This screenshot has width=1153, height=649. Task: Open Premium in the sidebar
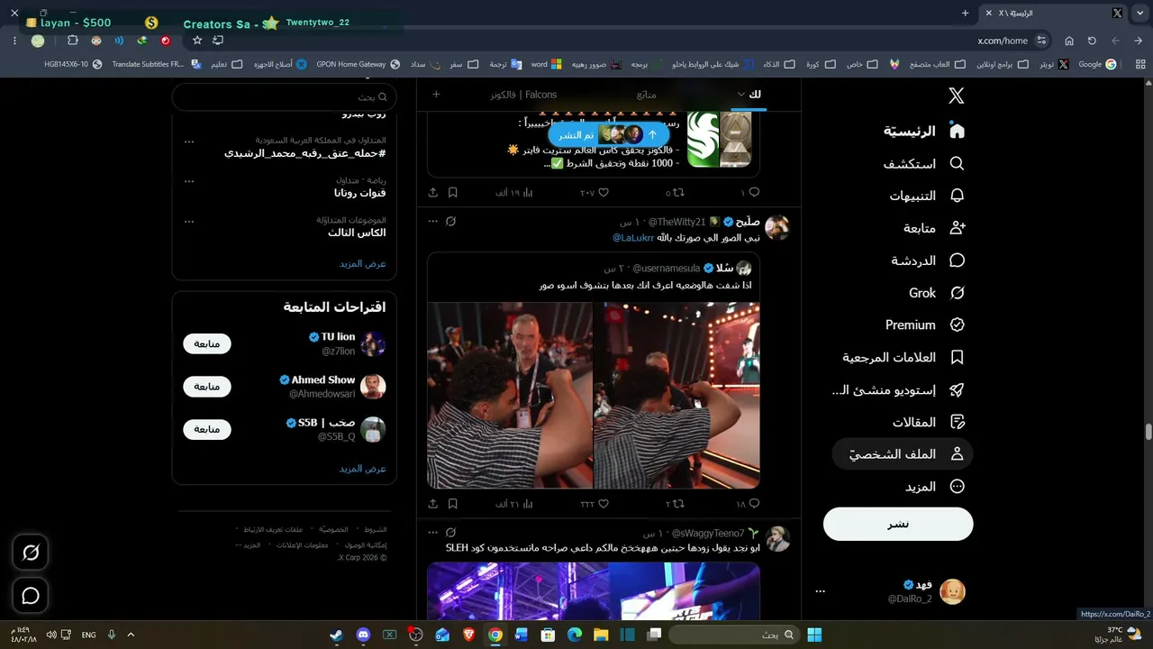(x=925, y=324)
